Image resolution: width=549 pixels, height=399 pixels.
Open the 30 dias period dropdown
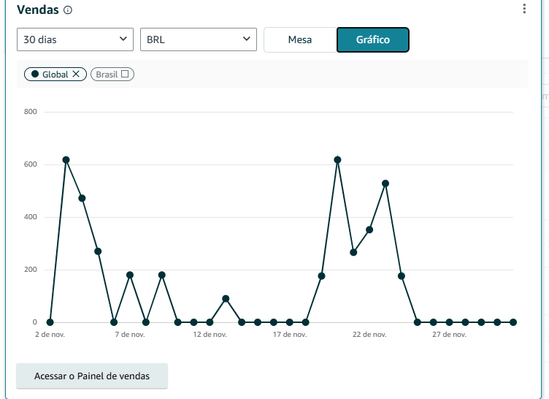coord(74,39)
